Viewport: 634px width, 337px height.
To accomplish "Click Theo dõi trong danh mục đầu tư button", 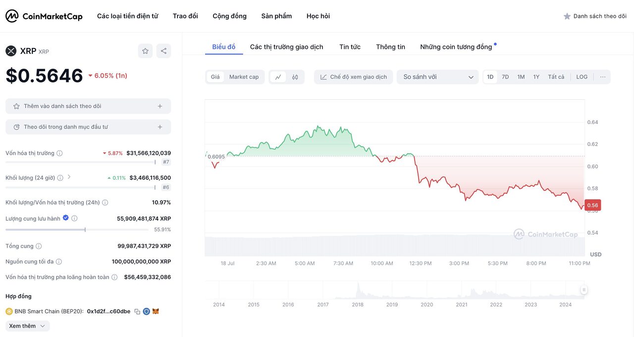I will point(88,127).
